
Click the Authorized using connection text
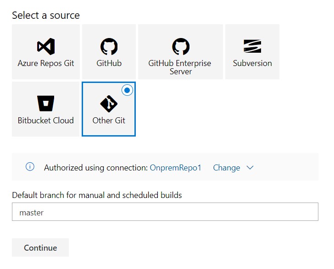tap(96, 168)
